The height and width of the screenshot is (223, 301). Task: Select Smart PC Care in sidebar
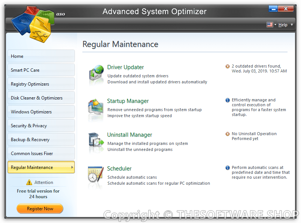pos(41,70)
